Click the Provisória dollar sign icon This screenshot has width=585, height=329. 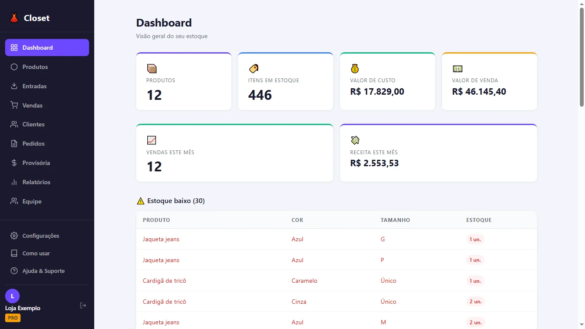pyautogui.click(x=14, y=163)
